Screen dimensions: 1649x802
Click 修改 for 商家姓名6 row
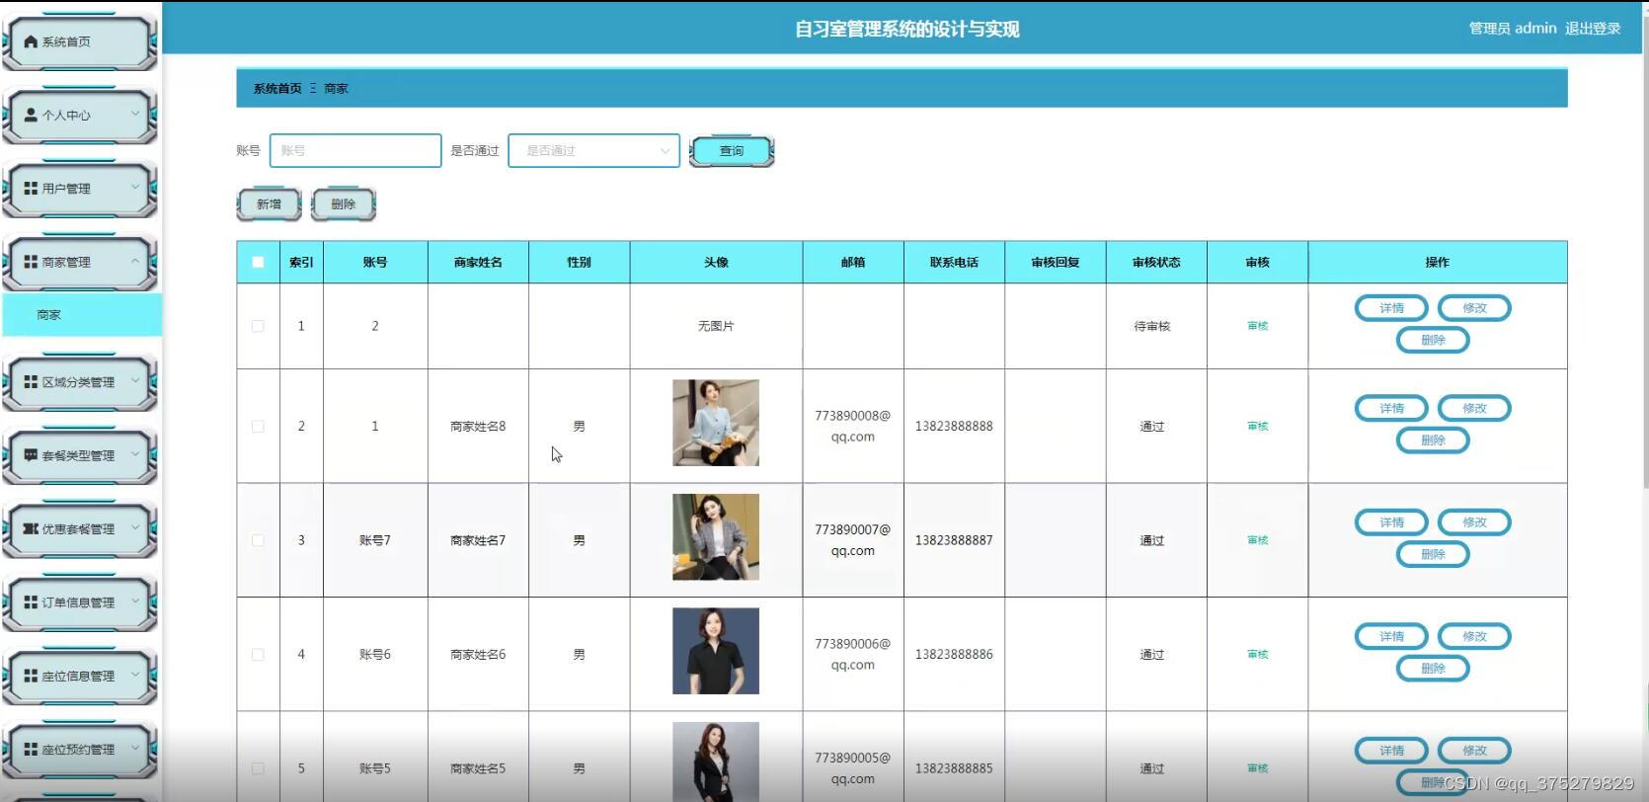coord(1474,636)
